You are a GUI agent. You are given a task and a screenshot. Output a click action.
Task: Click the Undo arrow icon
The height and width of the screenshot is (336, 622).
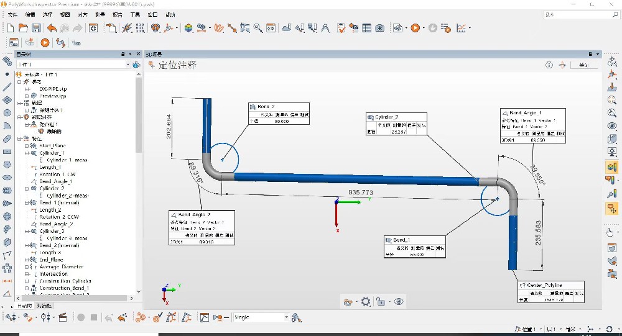click(52, 28)
